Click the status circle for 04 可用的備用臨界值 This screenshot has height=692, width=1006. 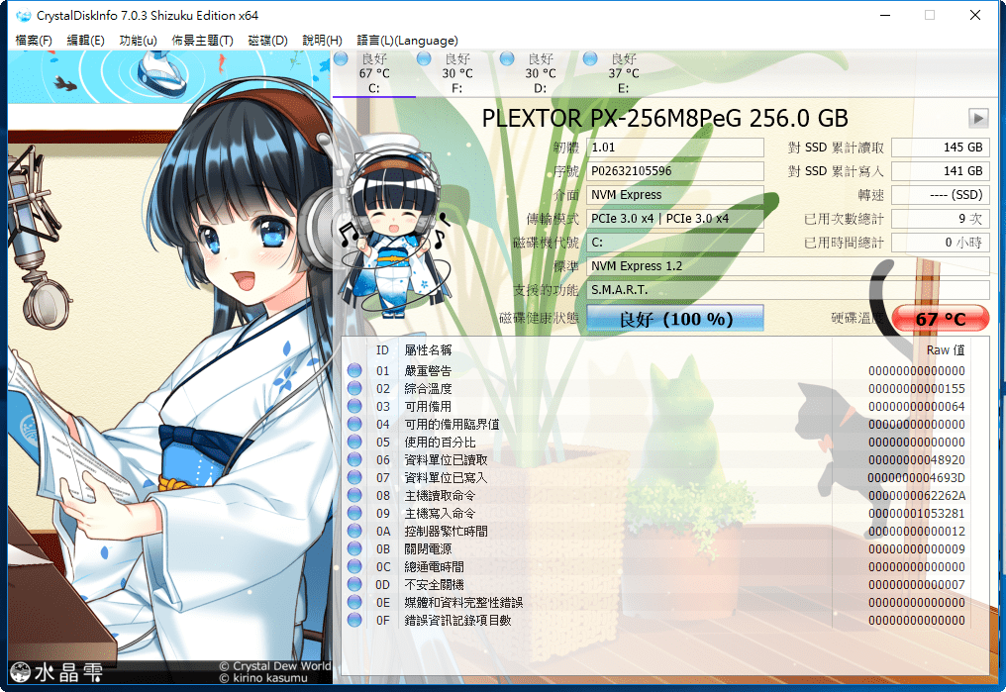tap(354, 424)
